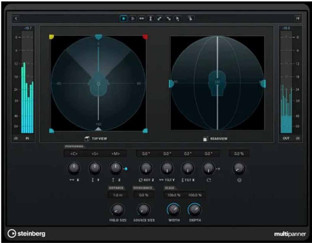Click the TILT Y knob
The image size is (312, 243).
[x=167, y=168]
